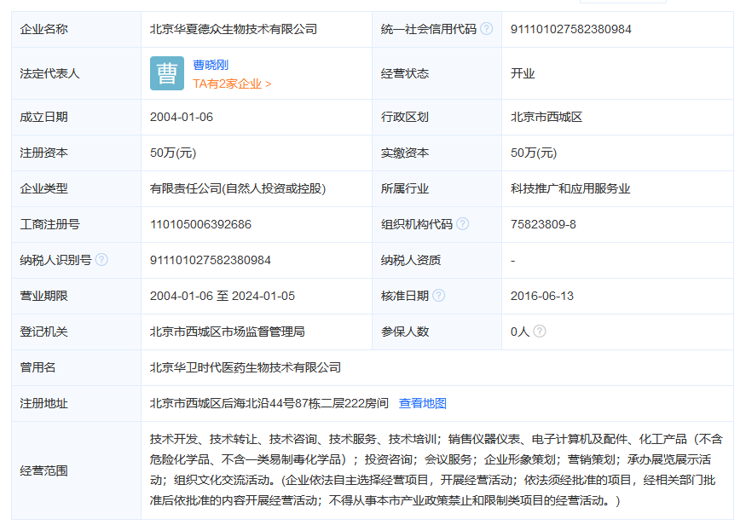Select approval date 2016-06-13

tap(542, 296)
